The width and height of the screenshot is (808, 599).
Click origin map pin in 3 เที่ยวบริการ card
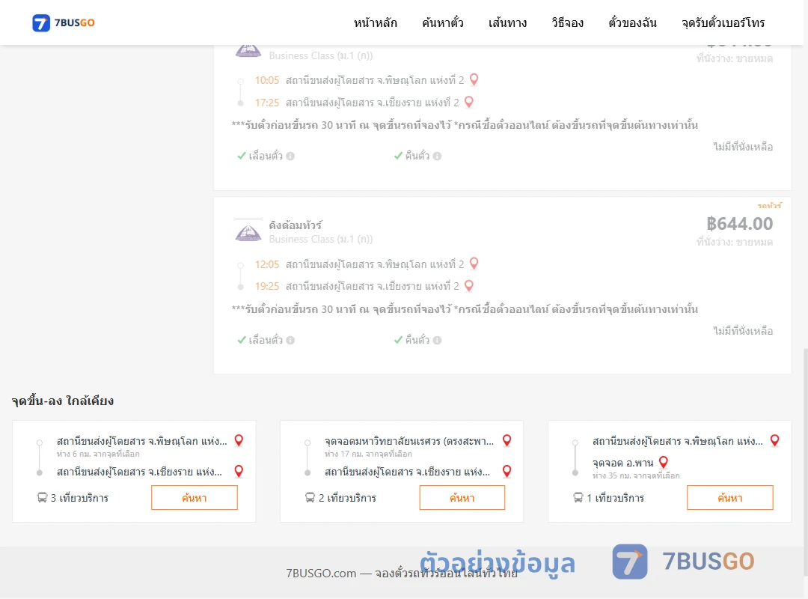point(239,440)
